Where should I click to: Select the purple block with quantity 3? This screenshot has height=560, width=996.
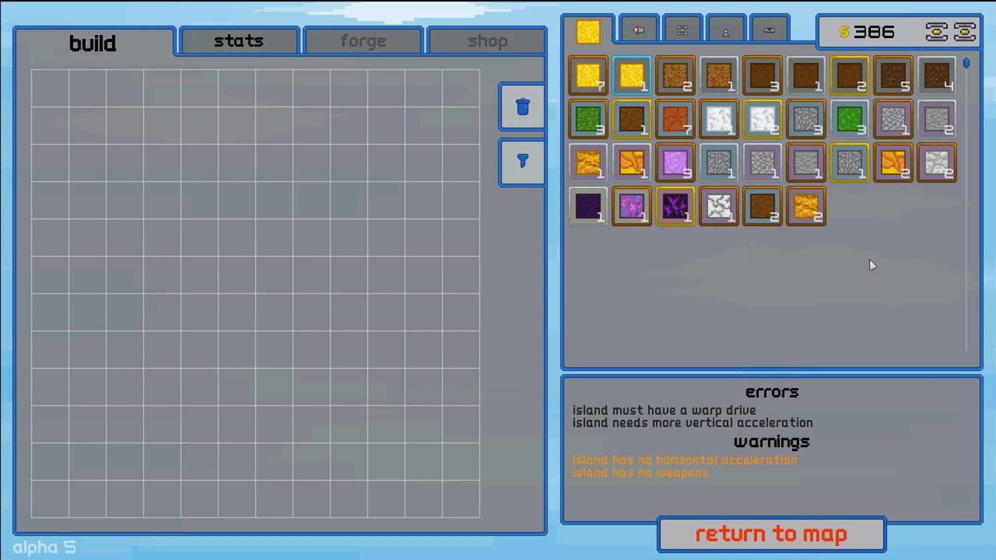click(x=675, y=163)
